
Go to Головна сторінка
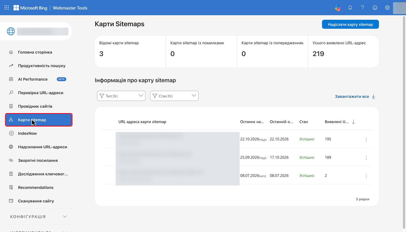[x=39, y=52]
